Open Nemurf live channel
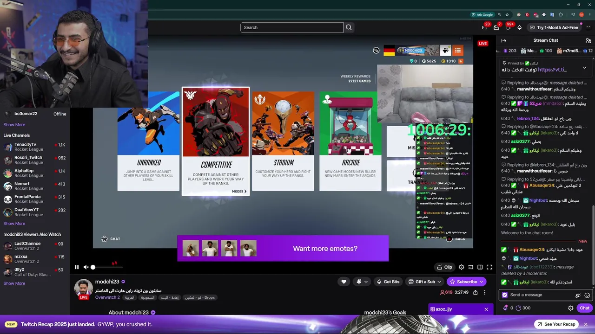Image resolution: width=595 pixels, height=334 pixels. coord(35,186)
